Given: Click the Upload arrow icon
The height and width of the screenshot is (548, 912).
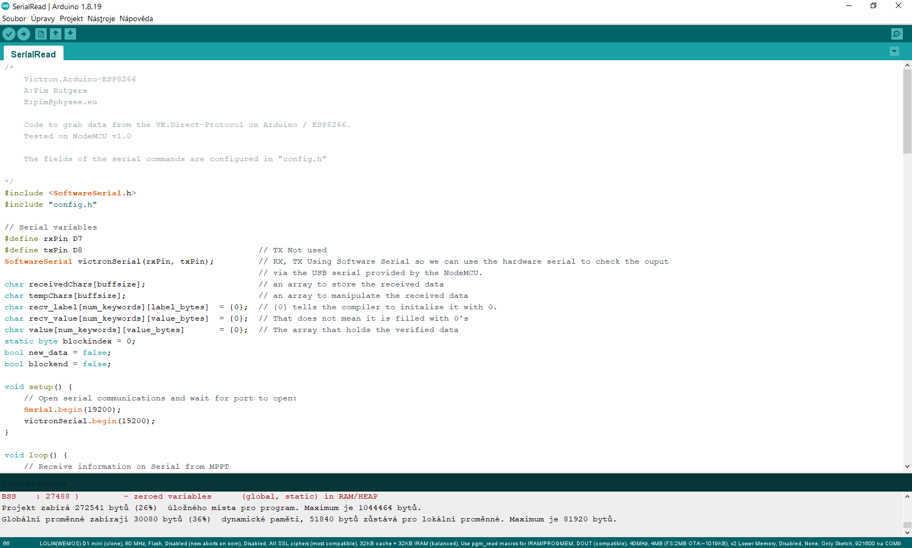Looking at the screenshot, I should 23,34.
